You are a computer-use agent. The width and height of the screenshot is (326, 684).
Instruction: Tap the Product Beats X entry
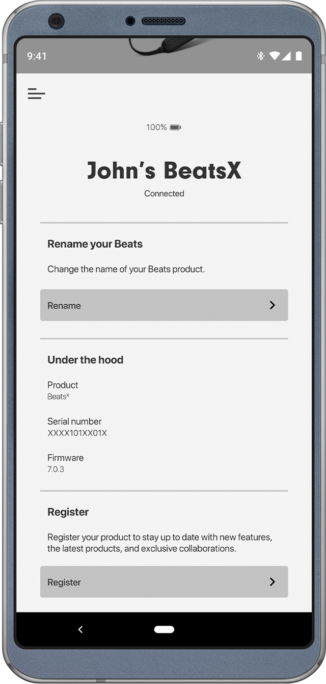[63, 390]
